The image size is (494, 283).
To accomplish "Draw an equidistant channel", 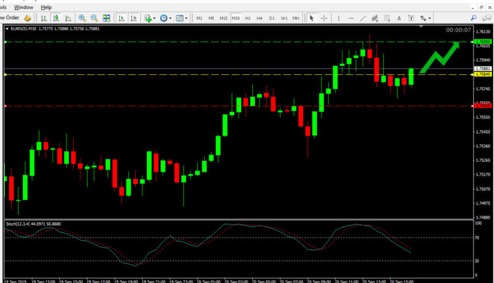I will pos(375,18).
